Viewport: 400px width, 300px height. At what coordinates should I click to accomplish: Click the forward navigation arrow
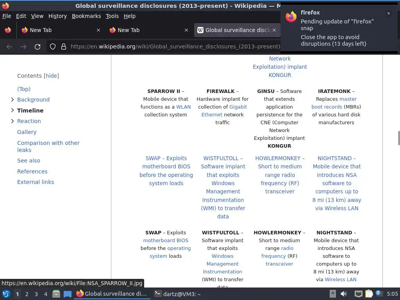point(23,47)
